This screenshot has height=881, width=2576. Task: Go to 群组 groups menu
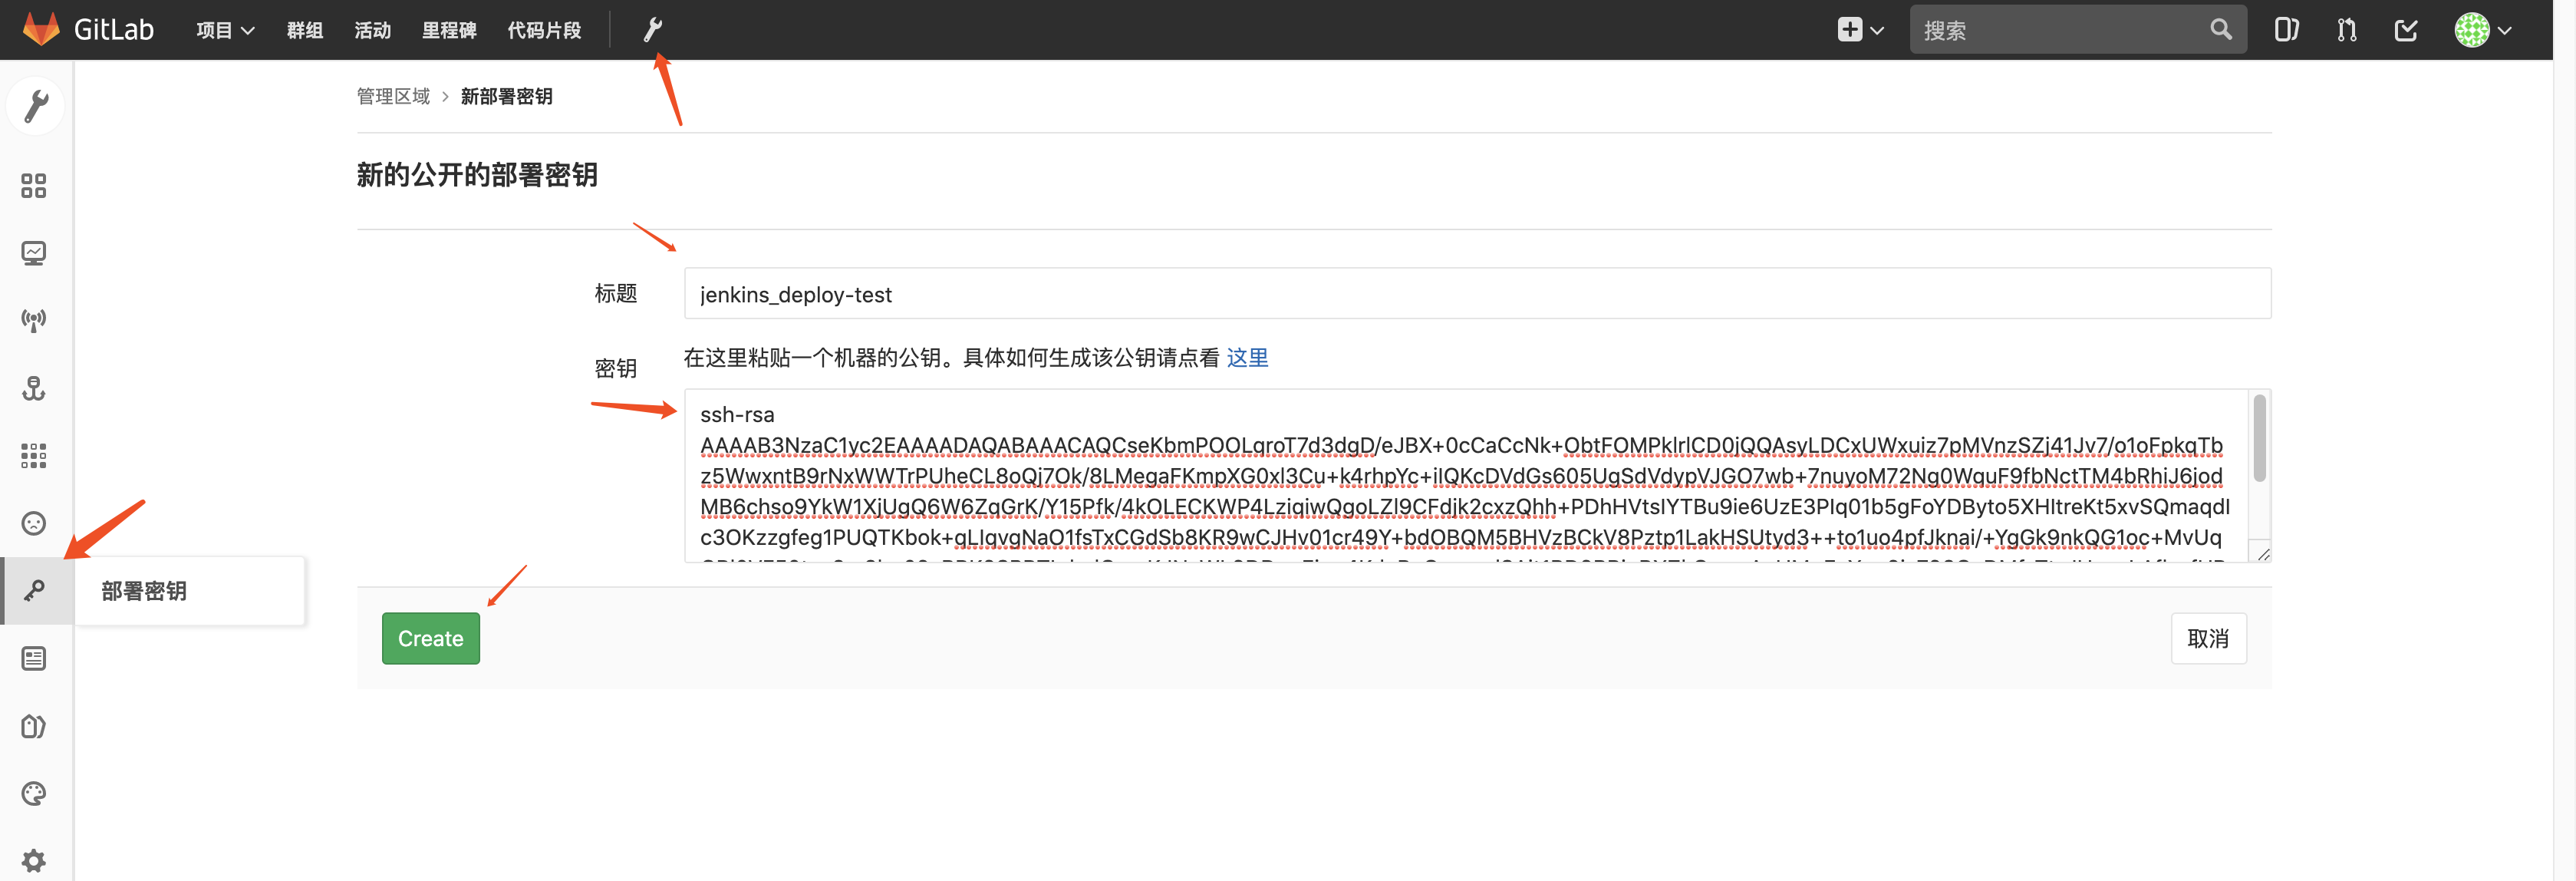(304, 30)
